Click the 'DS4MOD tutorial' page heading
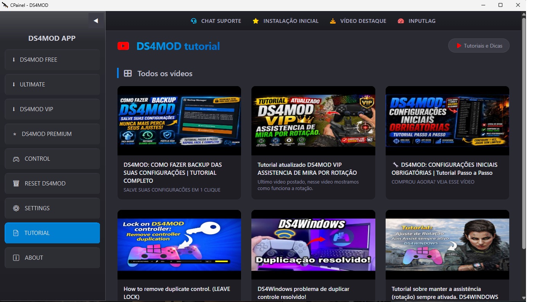The height and width of the screenshot is (302, 534). 178,46
